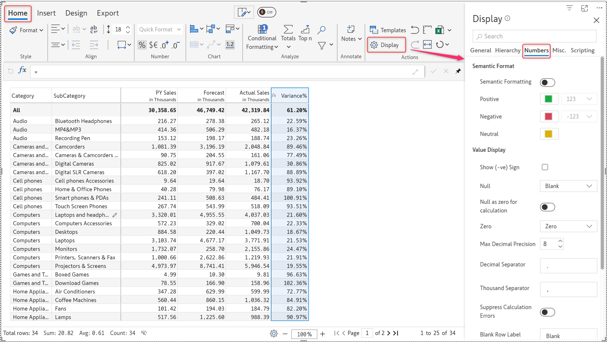Click the undo arrow in Actions
This screenshot has width=607, height=342.
pyautogui.click(x=415, y=30)
